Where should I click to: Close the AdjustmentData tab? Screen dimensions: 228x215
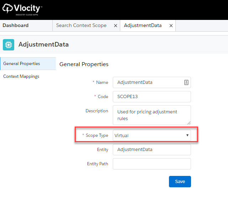pos(171,26)
